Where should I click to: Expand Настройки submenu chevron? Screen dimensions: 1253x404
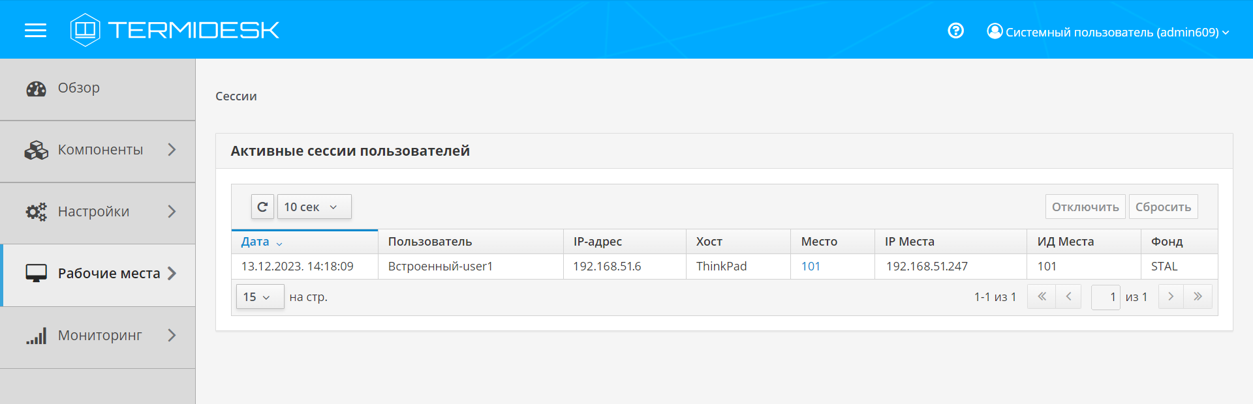pyautogui.click(x=172, y=212)
